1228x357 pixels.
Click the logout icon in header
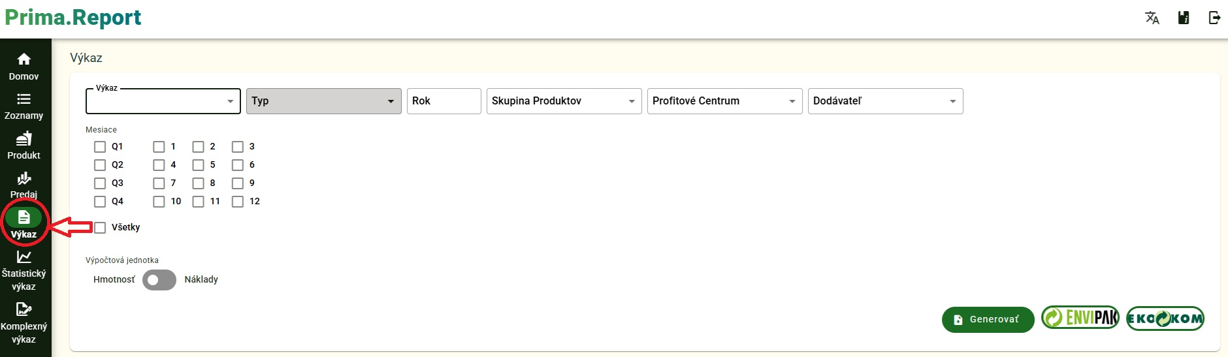coord(1214,18)
